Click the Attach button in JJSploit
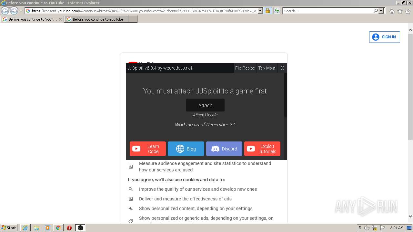The image size is (413, 232). click(205, 105)
